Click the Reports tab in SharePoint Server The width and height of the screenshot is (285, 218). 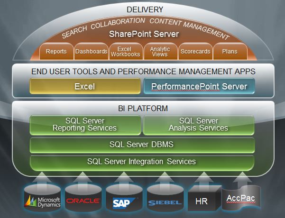point(56,51)
